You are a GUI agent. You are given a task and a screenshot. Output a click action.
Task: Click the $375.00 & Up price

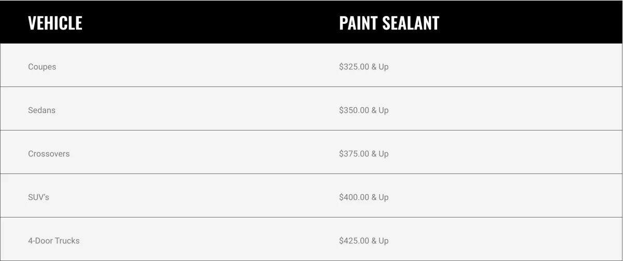pyautogui.click(x=364, y=154)
